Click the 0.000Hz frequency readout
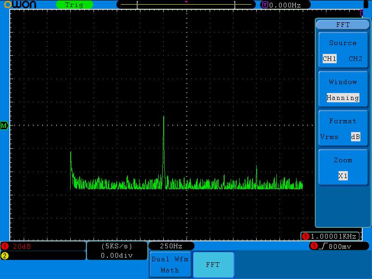Image resolution: width=372 pixels, height=279 pixels. (x=285, y=5)
